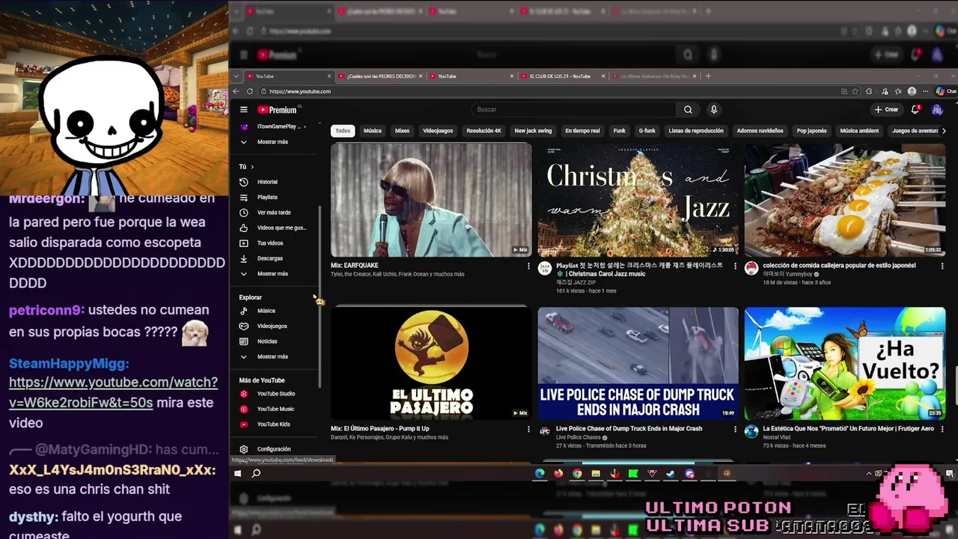Image resolution: width=958 pixels, height=539 pixels.
Task: Open the YouTube hamburger guide menu
Action: pos(243,109)
